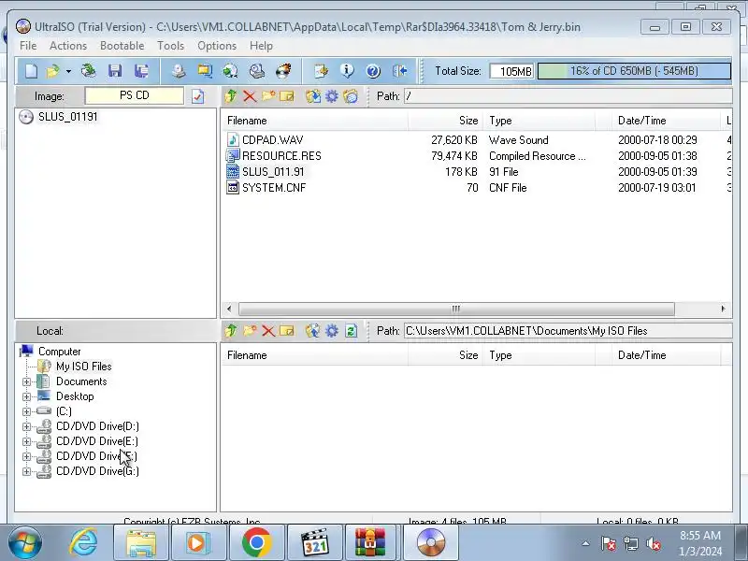Open the Tools menu

[x=171, y=46]
